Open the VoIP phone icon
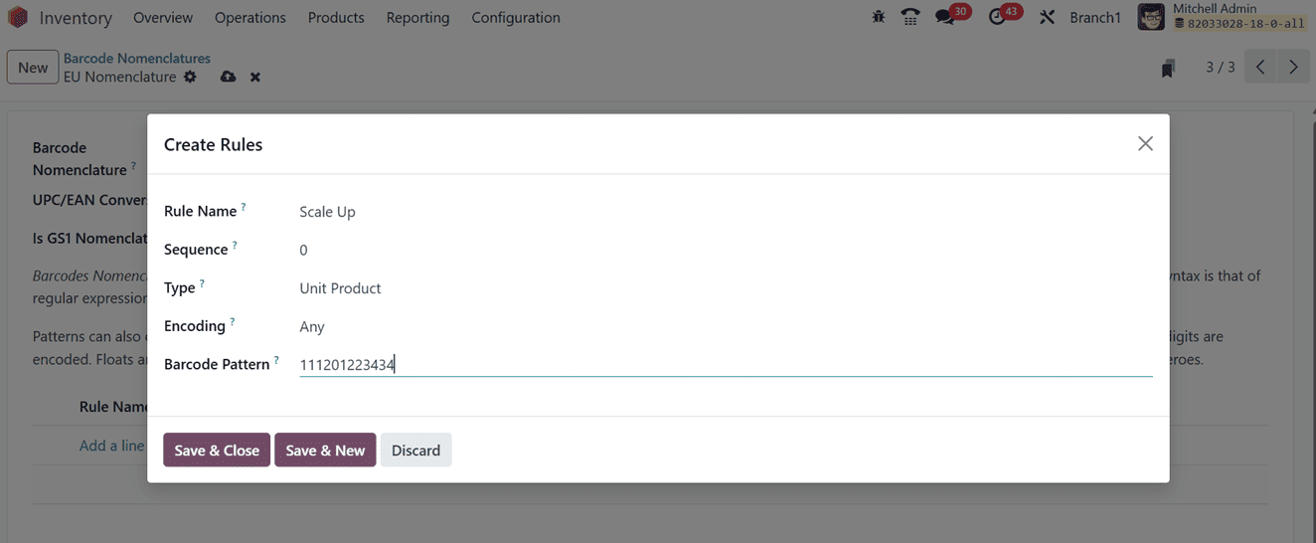This screenshot has width=1316, height=543. click(910, 17)
